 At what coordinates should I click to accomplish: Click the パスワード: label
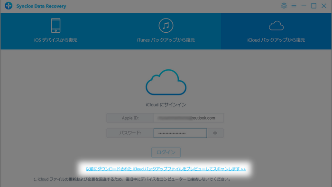click(x=130, y=133)
